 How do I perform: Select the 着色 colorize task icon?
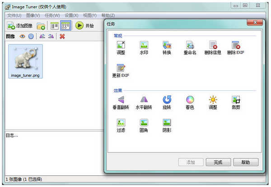(190, 102)
